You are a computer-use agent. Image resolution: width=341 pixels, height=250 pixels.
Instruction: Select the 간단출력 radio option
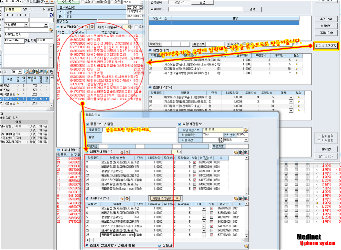point(319,140)
